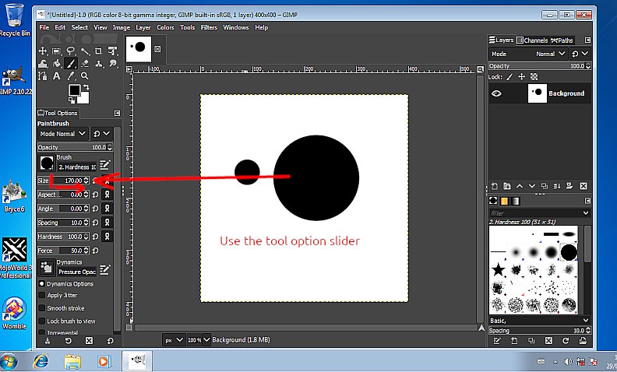Select the Paintbrush tool in toolbox

[71, 63]
